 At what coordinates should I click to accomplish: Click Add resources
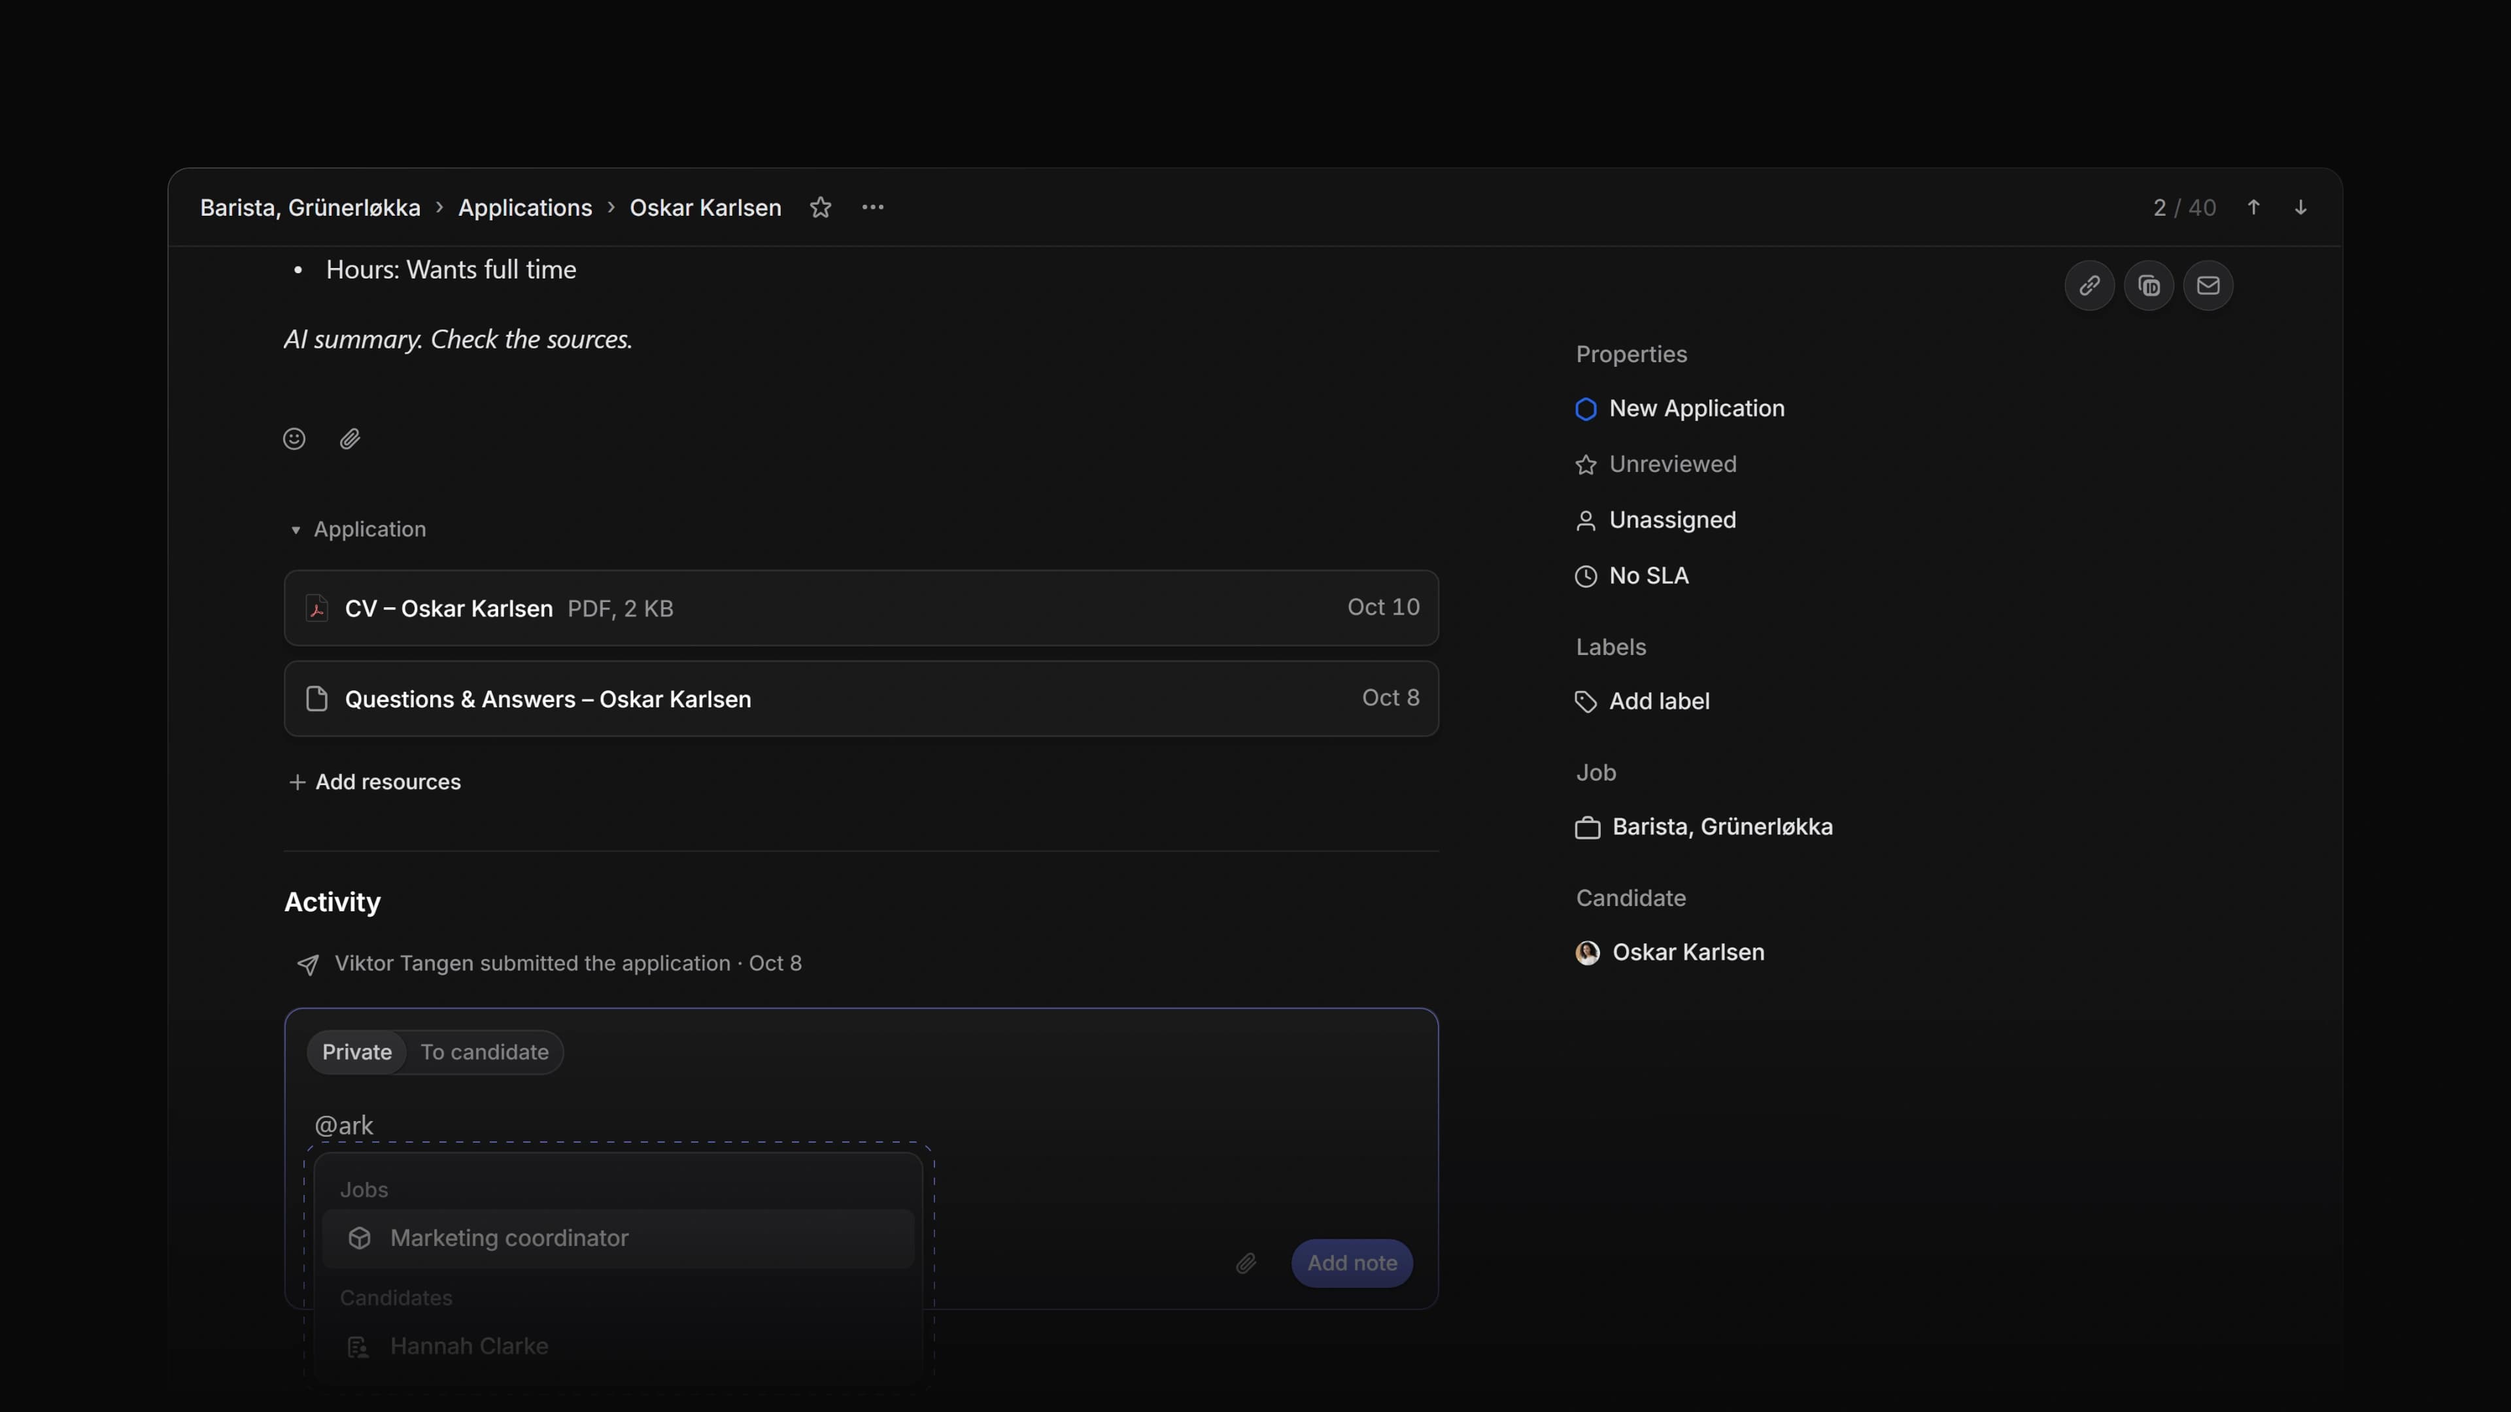pyautogui.click(x=375, y=782)
